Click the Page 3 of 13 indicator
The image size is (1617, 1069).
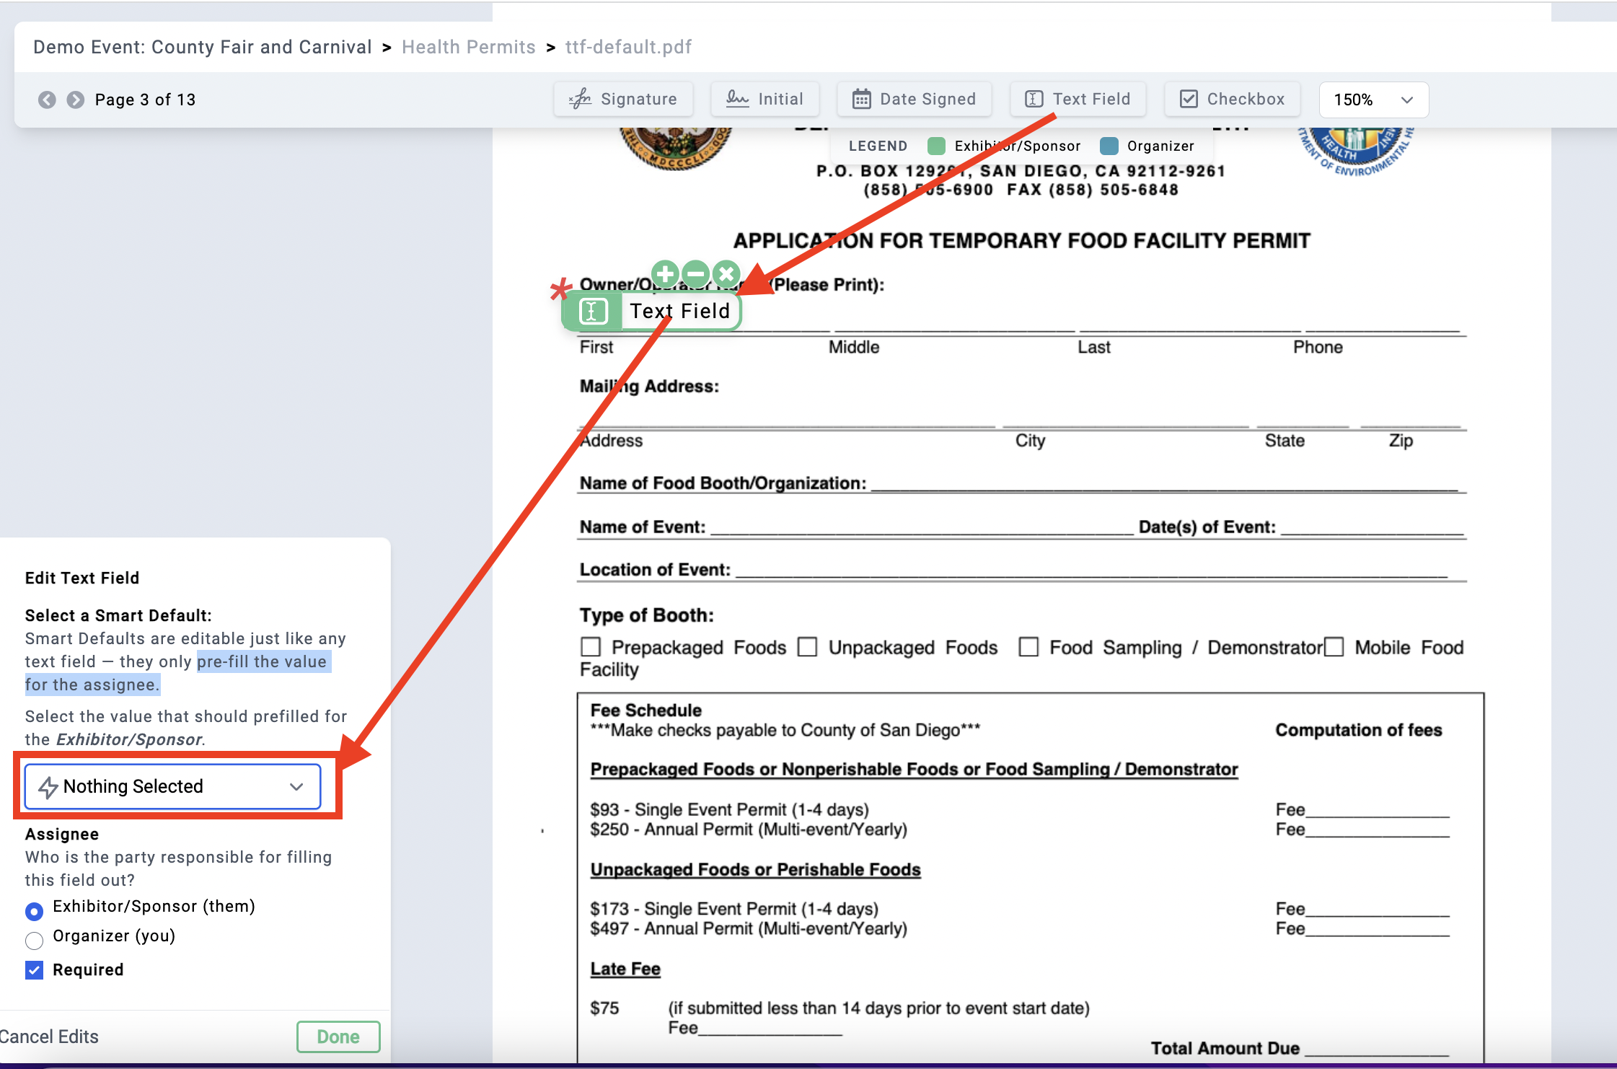(145, 100)
